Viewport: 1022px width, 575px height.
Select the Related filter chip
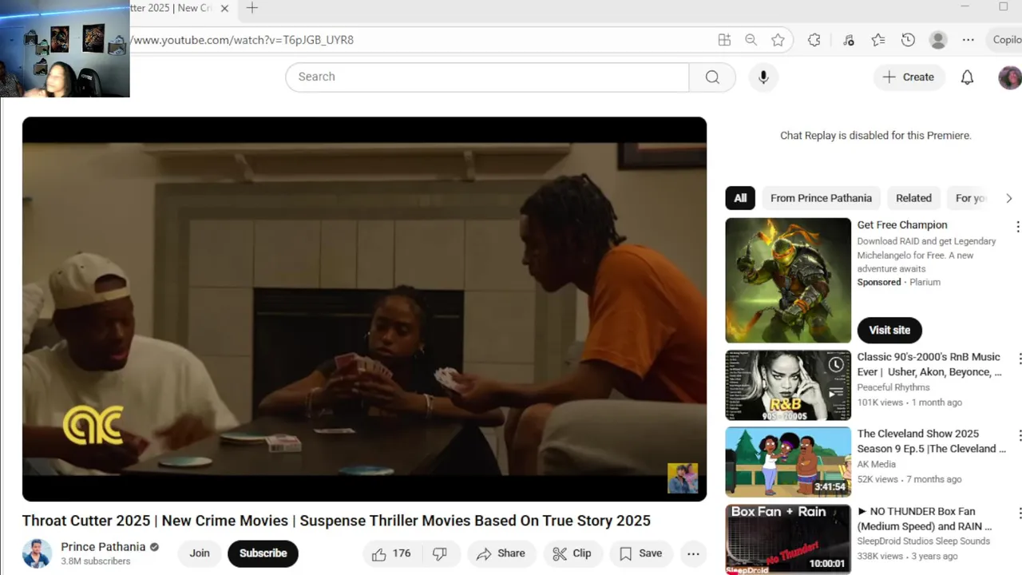coord(913,198)
